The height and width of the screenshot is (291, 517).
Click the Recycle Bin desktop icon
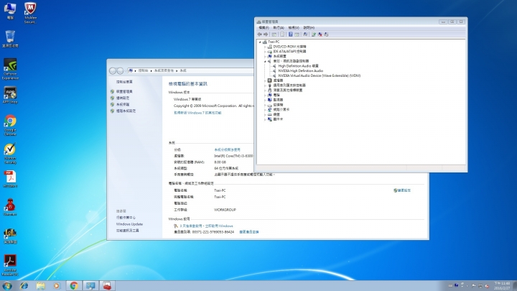click(10, 39)
